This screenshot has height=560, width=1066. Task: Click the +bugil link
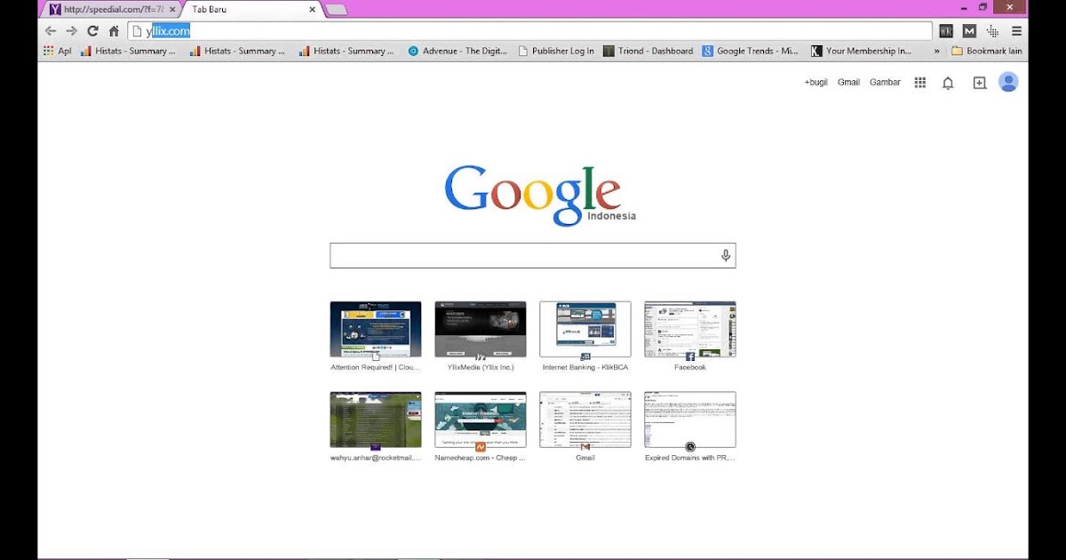coord(815,83)
